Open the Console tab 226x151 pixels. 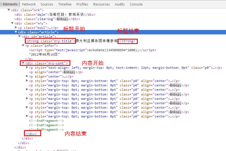(136, 4)
